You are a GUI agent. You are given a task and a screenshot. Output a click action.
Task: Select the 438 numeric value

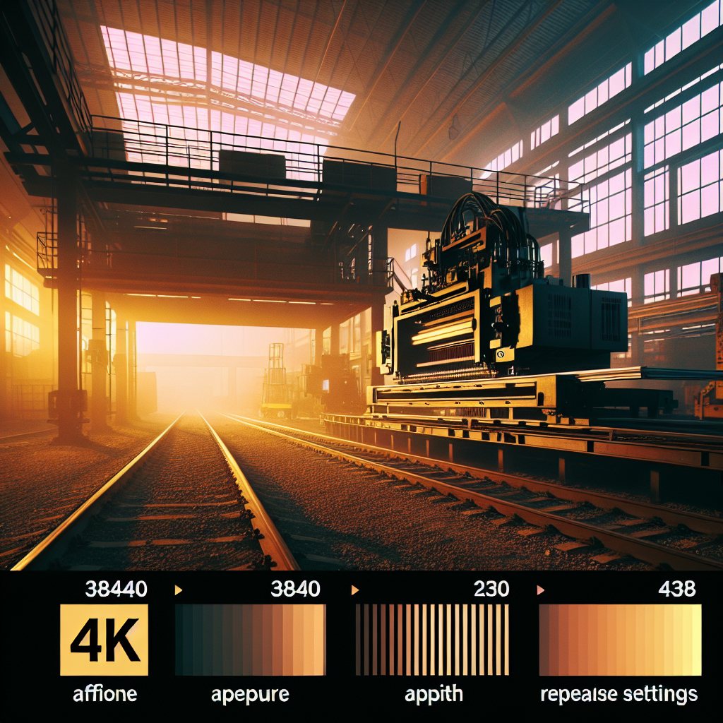pyautogui.click(x=676, y=588)
